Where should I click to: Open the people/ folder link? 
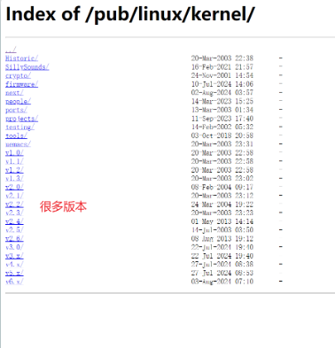pos(18,101)
